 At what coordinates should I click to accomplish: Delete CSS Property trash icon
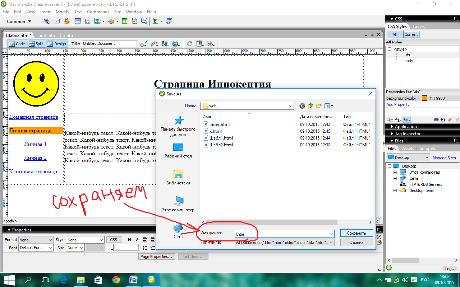point(456,119)
